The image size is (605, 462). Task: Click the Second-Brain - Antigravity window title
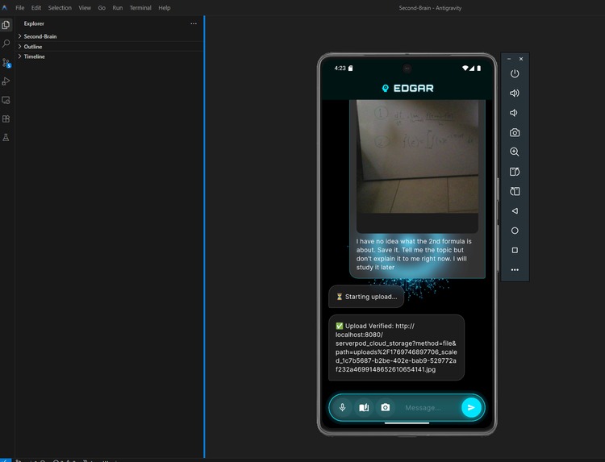click(430, 8)
